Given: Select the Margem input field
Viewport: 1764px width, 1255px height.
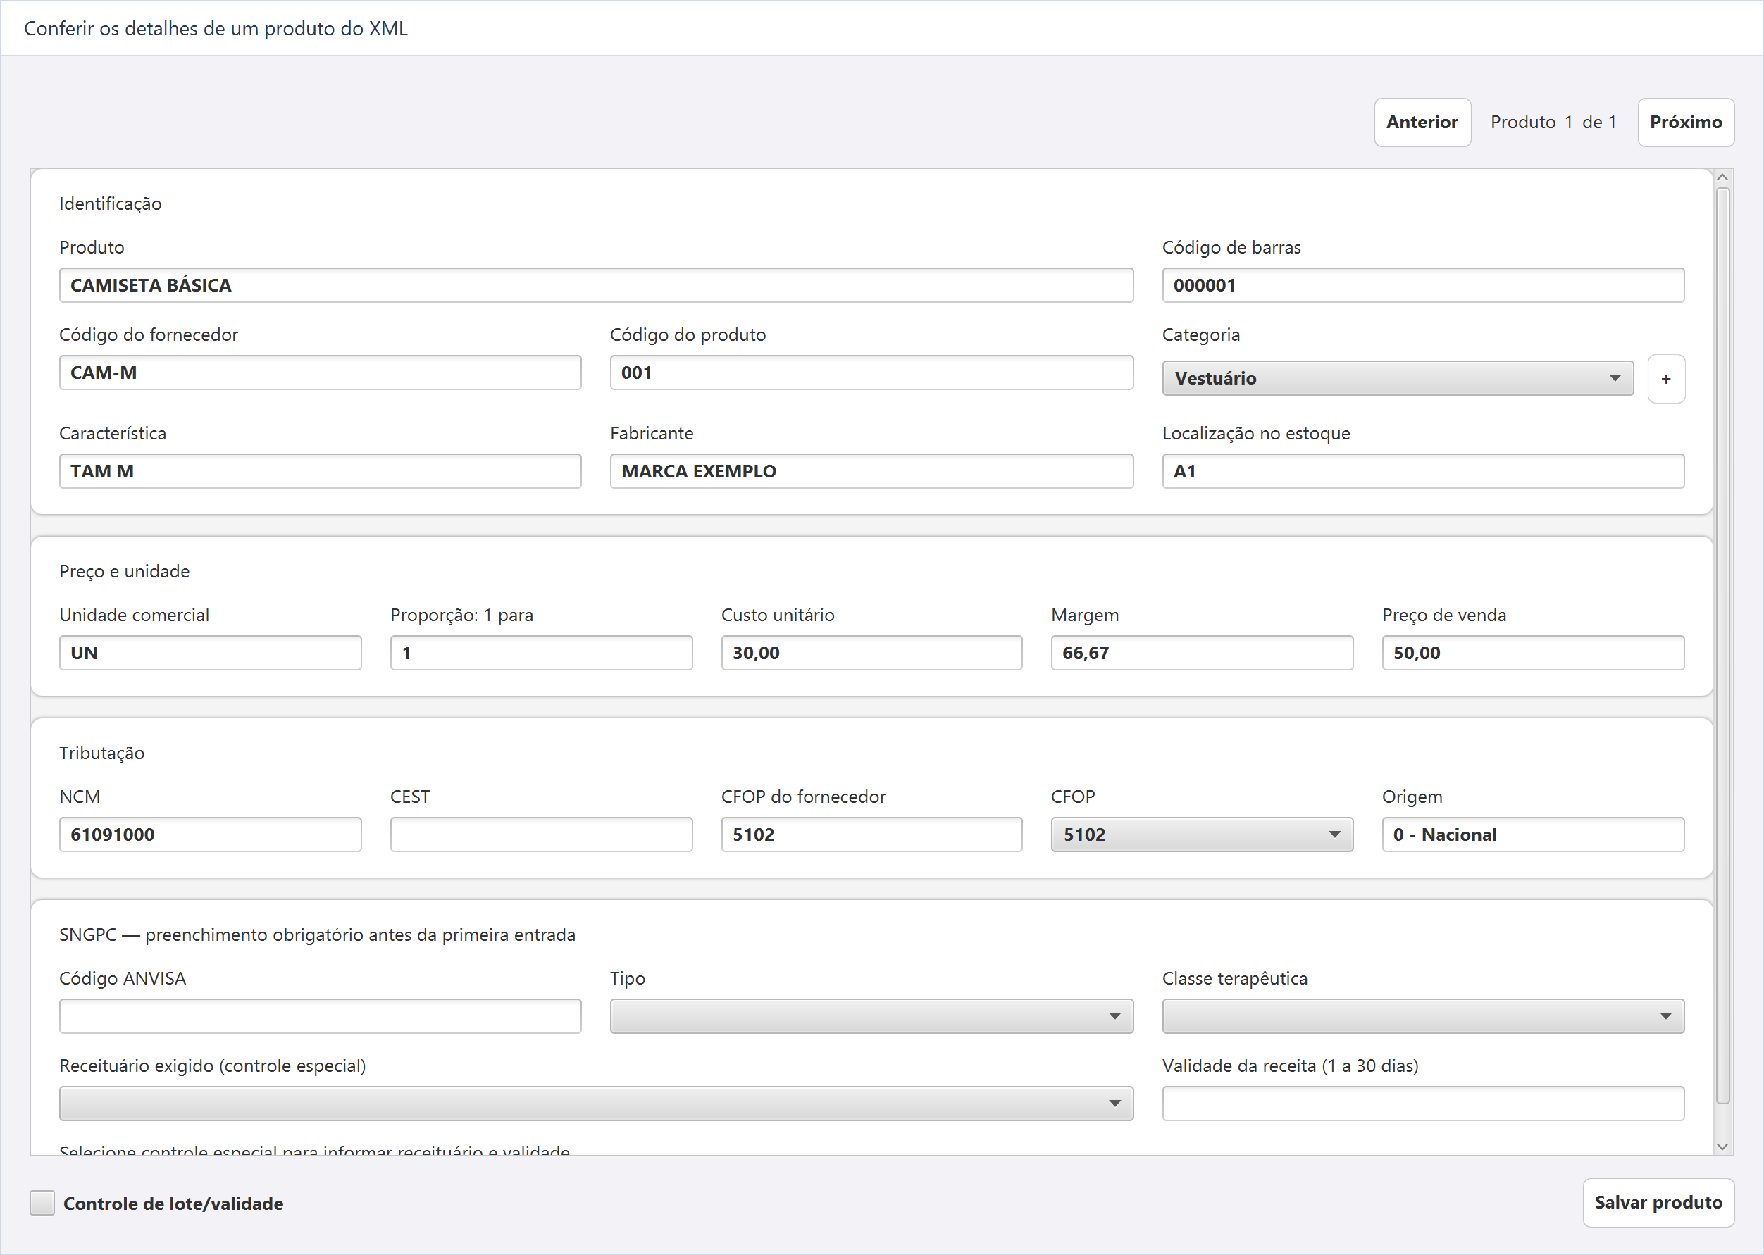Looking at the screenshot, I should coord(1201,653).
